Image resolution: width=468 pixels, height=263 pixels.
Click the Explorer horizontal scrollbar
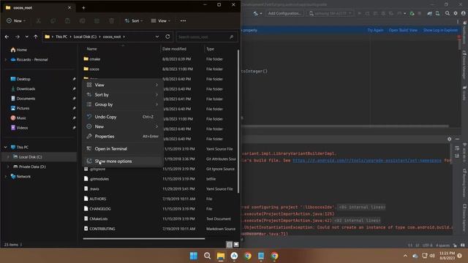click(144, 239)
